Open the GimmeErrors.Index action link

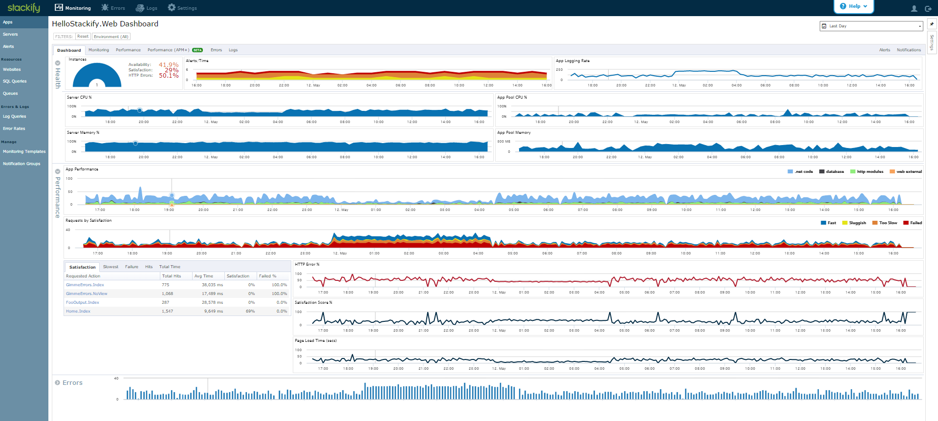coord(85,285)
